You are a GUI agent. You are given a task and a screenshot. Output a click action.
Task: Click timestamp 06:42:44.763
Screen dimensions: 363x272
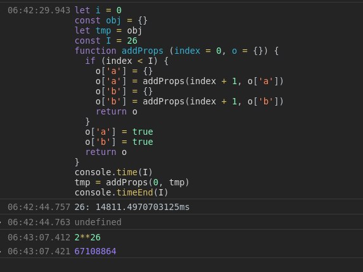pyautogui.click(x=39, y=222)
